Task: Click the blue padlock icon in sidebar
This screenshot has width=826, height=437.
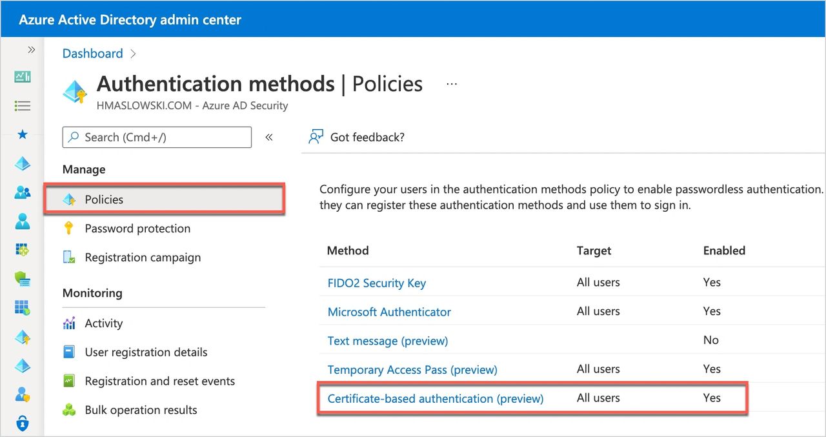Action: click(23, 423)
